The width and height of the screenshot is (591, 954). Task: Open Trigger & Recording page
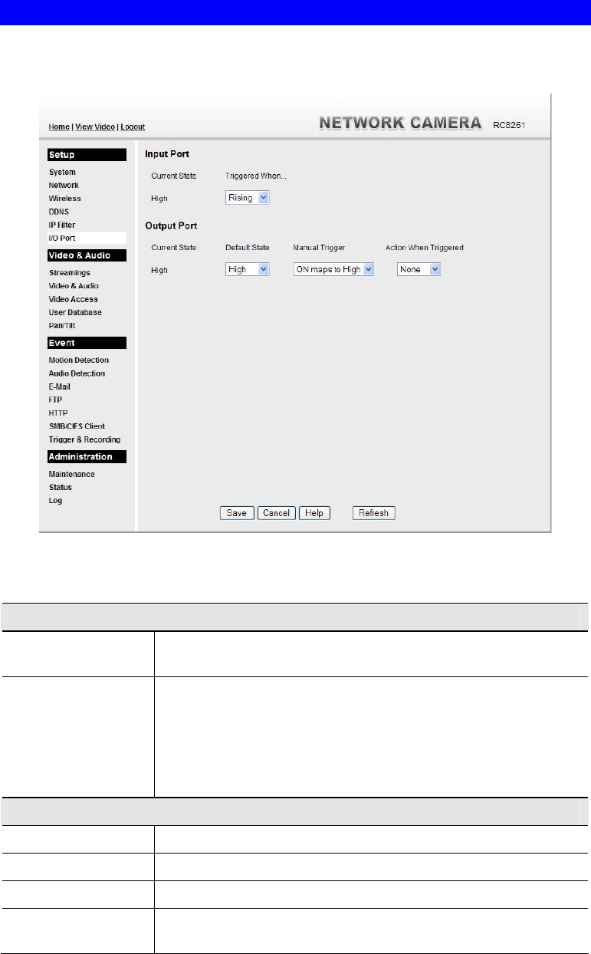[x=84, y=439]
